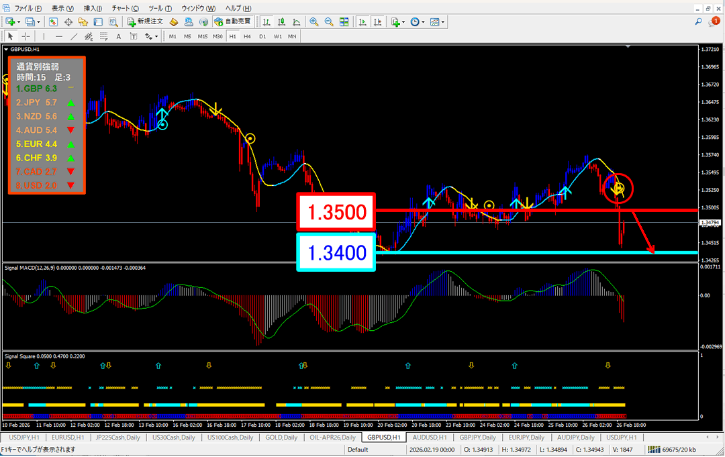Select the trendline drawing tool
Image resolution: width=725 pixels, height=457 pixels.
point(74,36)
